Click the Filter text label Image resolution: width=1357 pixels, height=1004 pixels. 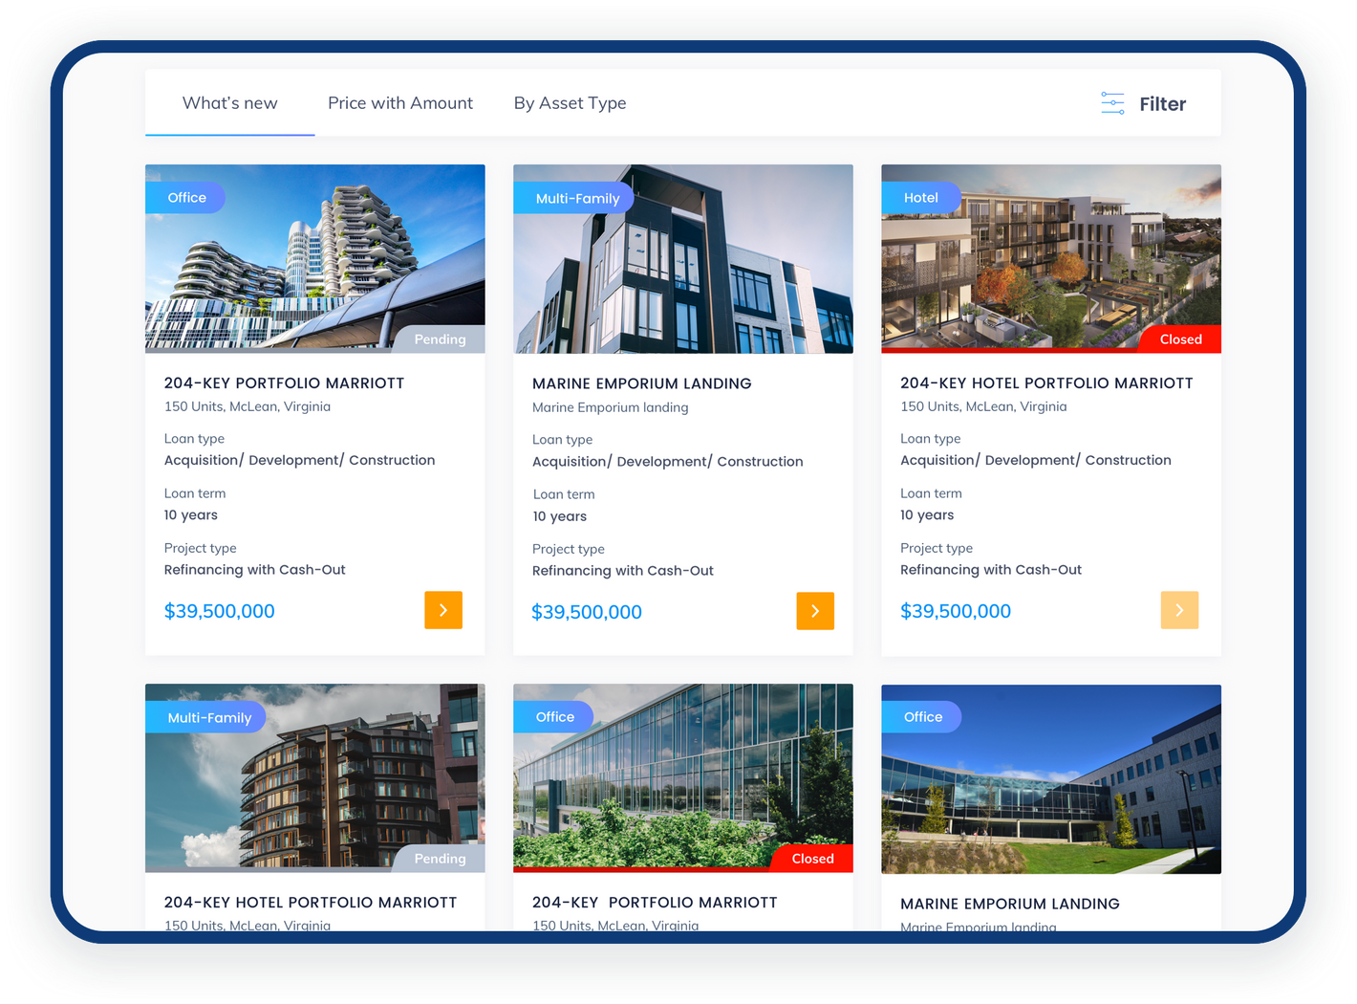tap(1162, 104)
